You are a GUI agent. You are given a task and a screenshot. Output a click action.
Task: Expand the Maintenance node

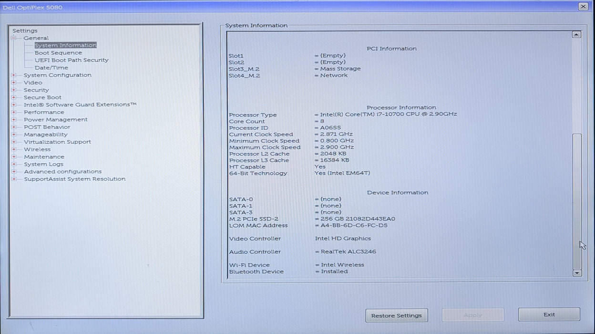pyautogui.click(x=14, y=157)
